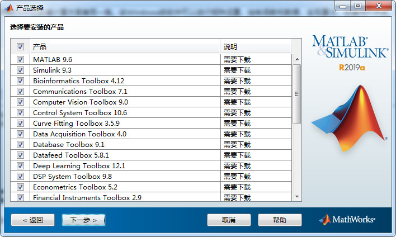Viewport: 396px width, 237px height.
Task: Uncheck Data Acquisition Toolbox 4.0 checkbox
Action: tap(20, 134)
